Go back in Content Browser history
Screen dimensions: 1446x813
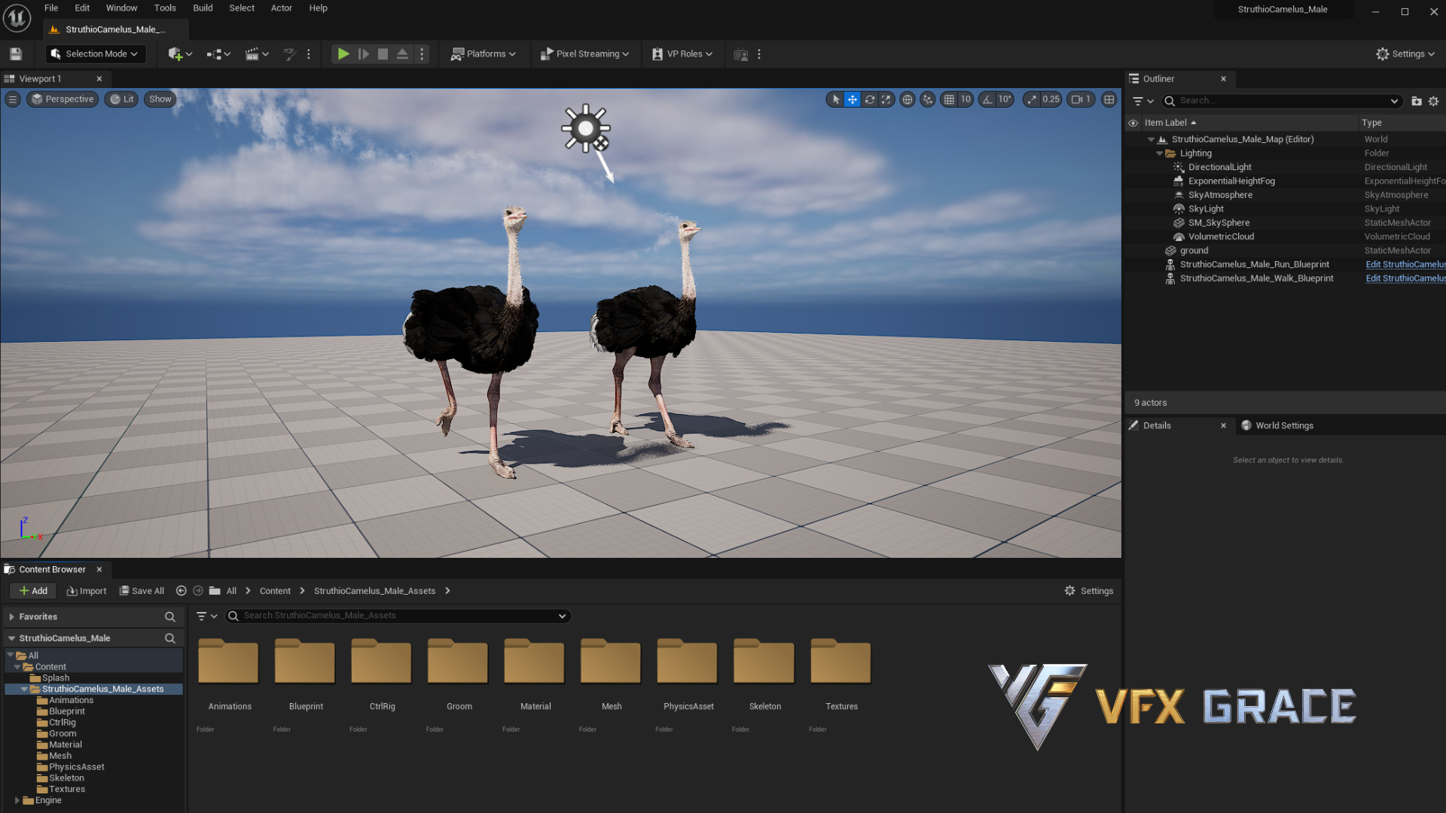[181, 592]
